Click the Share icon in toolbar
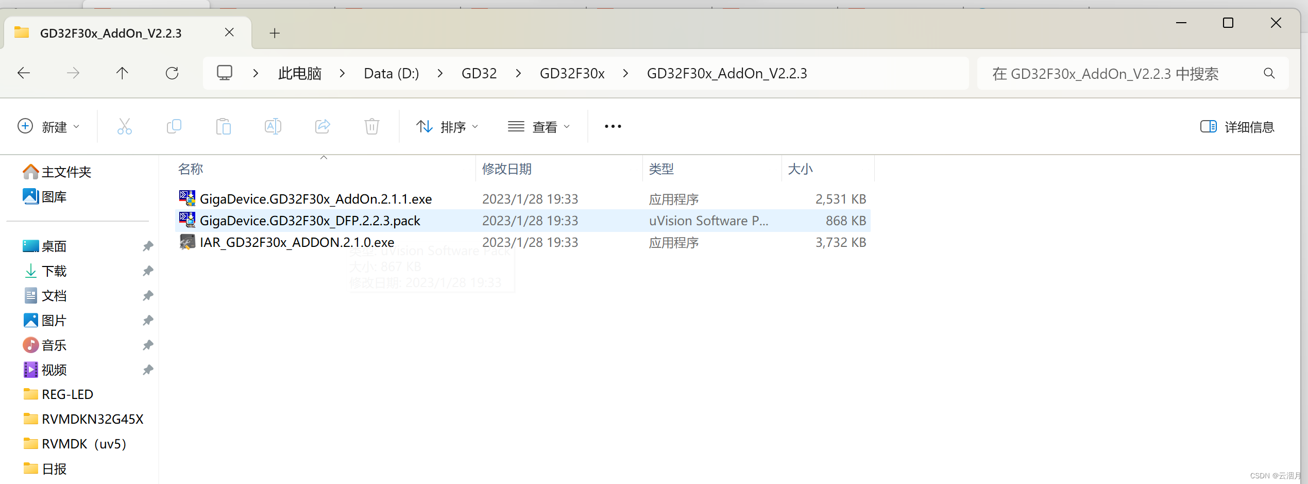 (x=322, y=126)
